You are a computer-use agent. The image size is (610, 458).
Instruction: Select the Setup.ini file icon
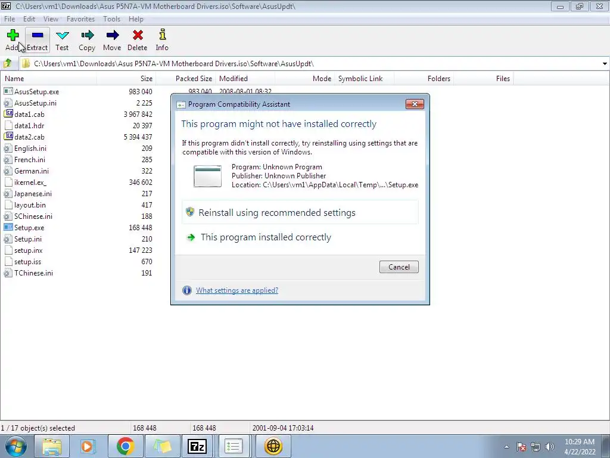pyautogui.click(x=8, y=239)
